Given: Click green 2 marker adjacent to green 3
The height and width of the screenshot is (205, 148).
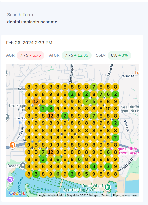Looking at the screenshot, I should (43, 109).
